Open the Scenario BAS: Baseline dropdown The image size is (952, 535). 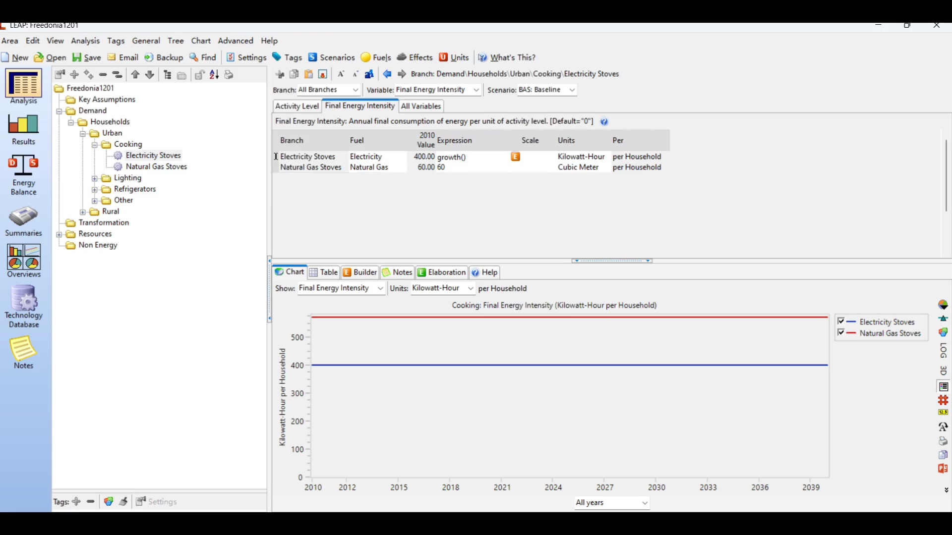(547, 90)
